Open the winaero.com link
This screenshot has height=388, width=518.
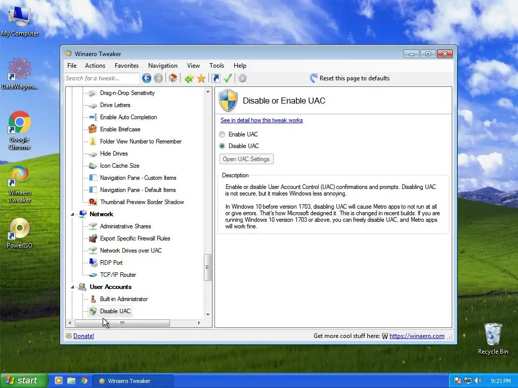(417, 336)
